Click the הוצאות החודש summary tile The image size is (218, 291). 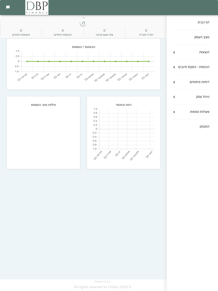[21, 32]
